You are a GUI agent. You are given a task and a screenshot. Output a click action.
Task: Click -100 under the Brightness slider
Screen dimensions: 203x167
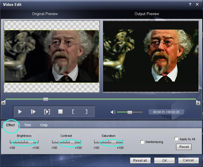[12, 148]
